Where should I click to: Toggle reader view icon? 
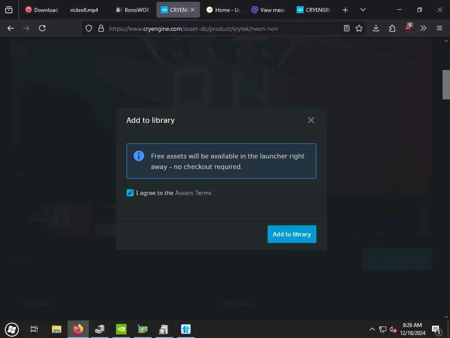(x=346, y=28)
